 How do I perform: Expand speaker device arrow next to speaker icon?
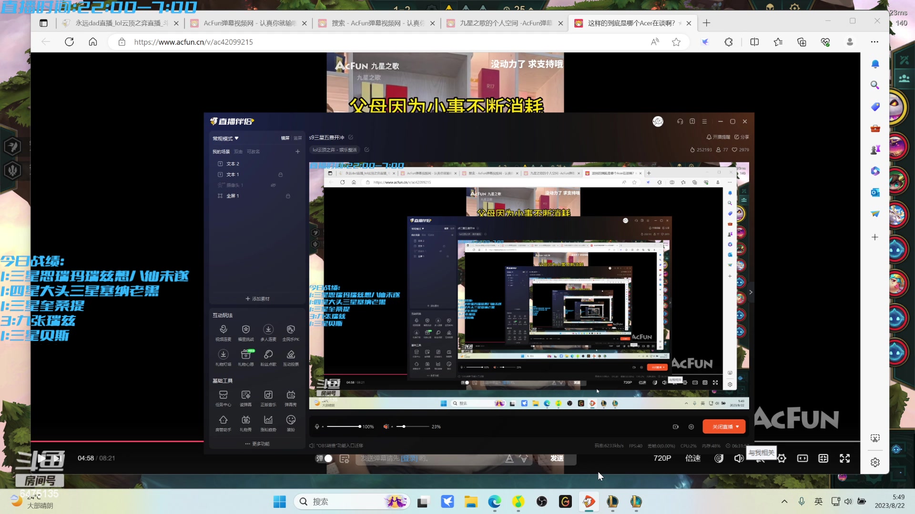pos(392,426)
